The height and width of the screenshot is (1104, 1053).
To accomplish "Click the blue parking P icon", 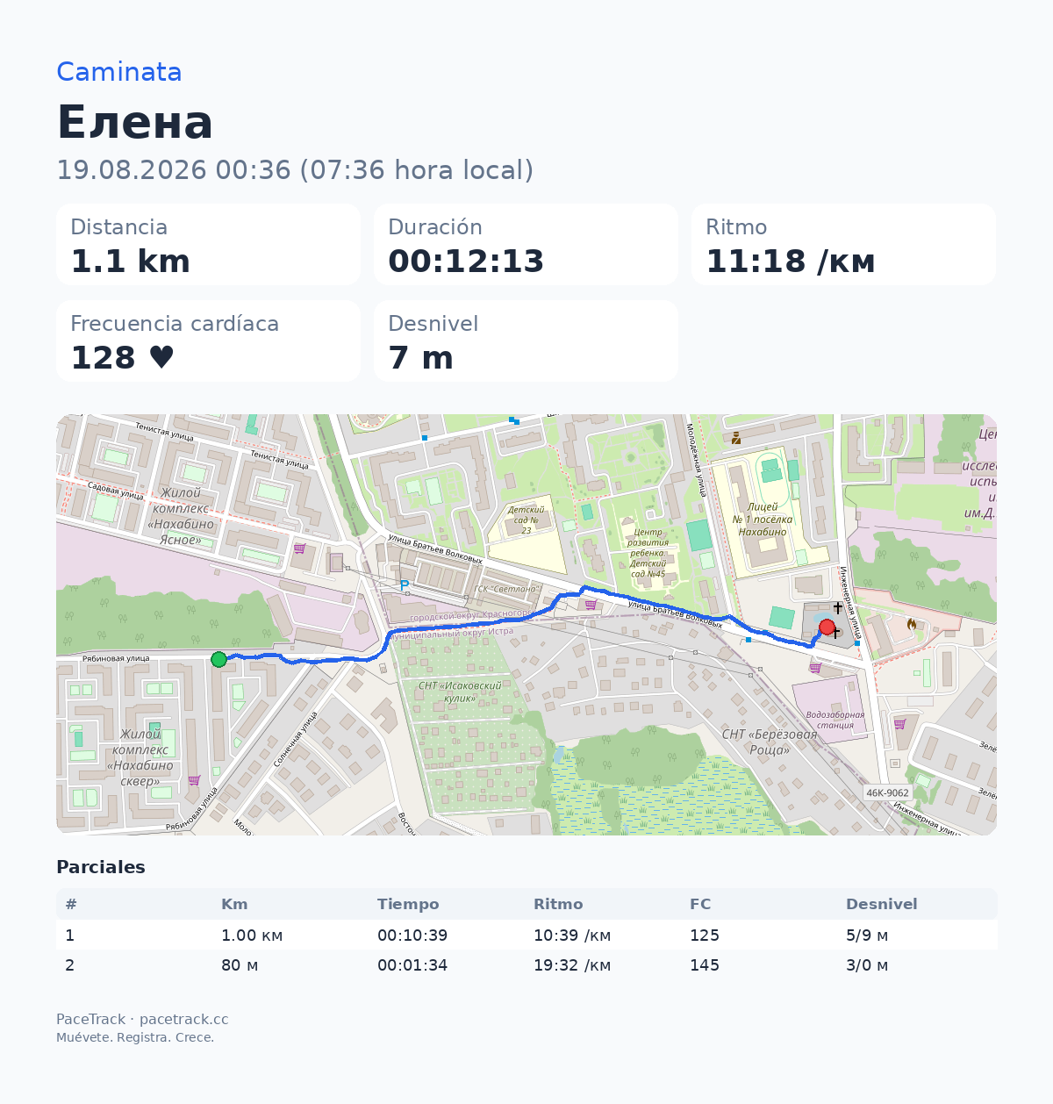I will coord(404,585).
